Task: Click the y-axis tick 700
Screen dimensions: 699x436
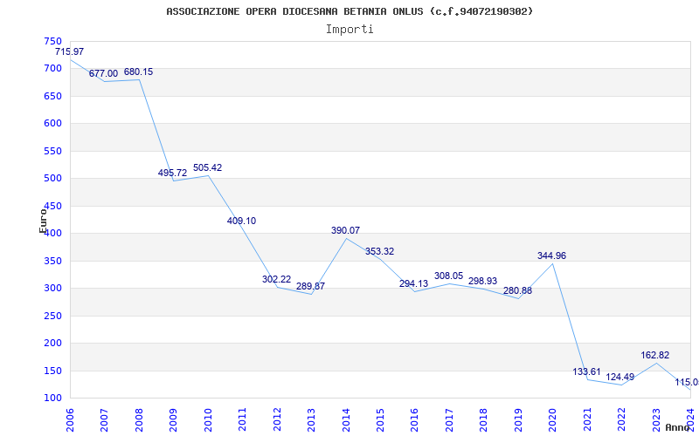Action: 52,69
